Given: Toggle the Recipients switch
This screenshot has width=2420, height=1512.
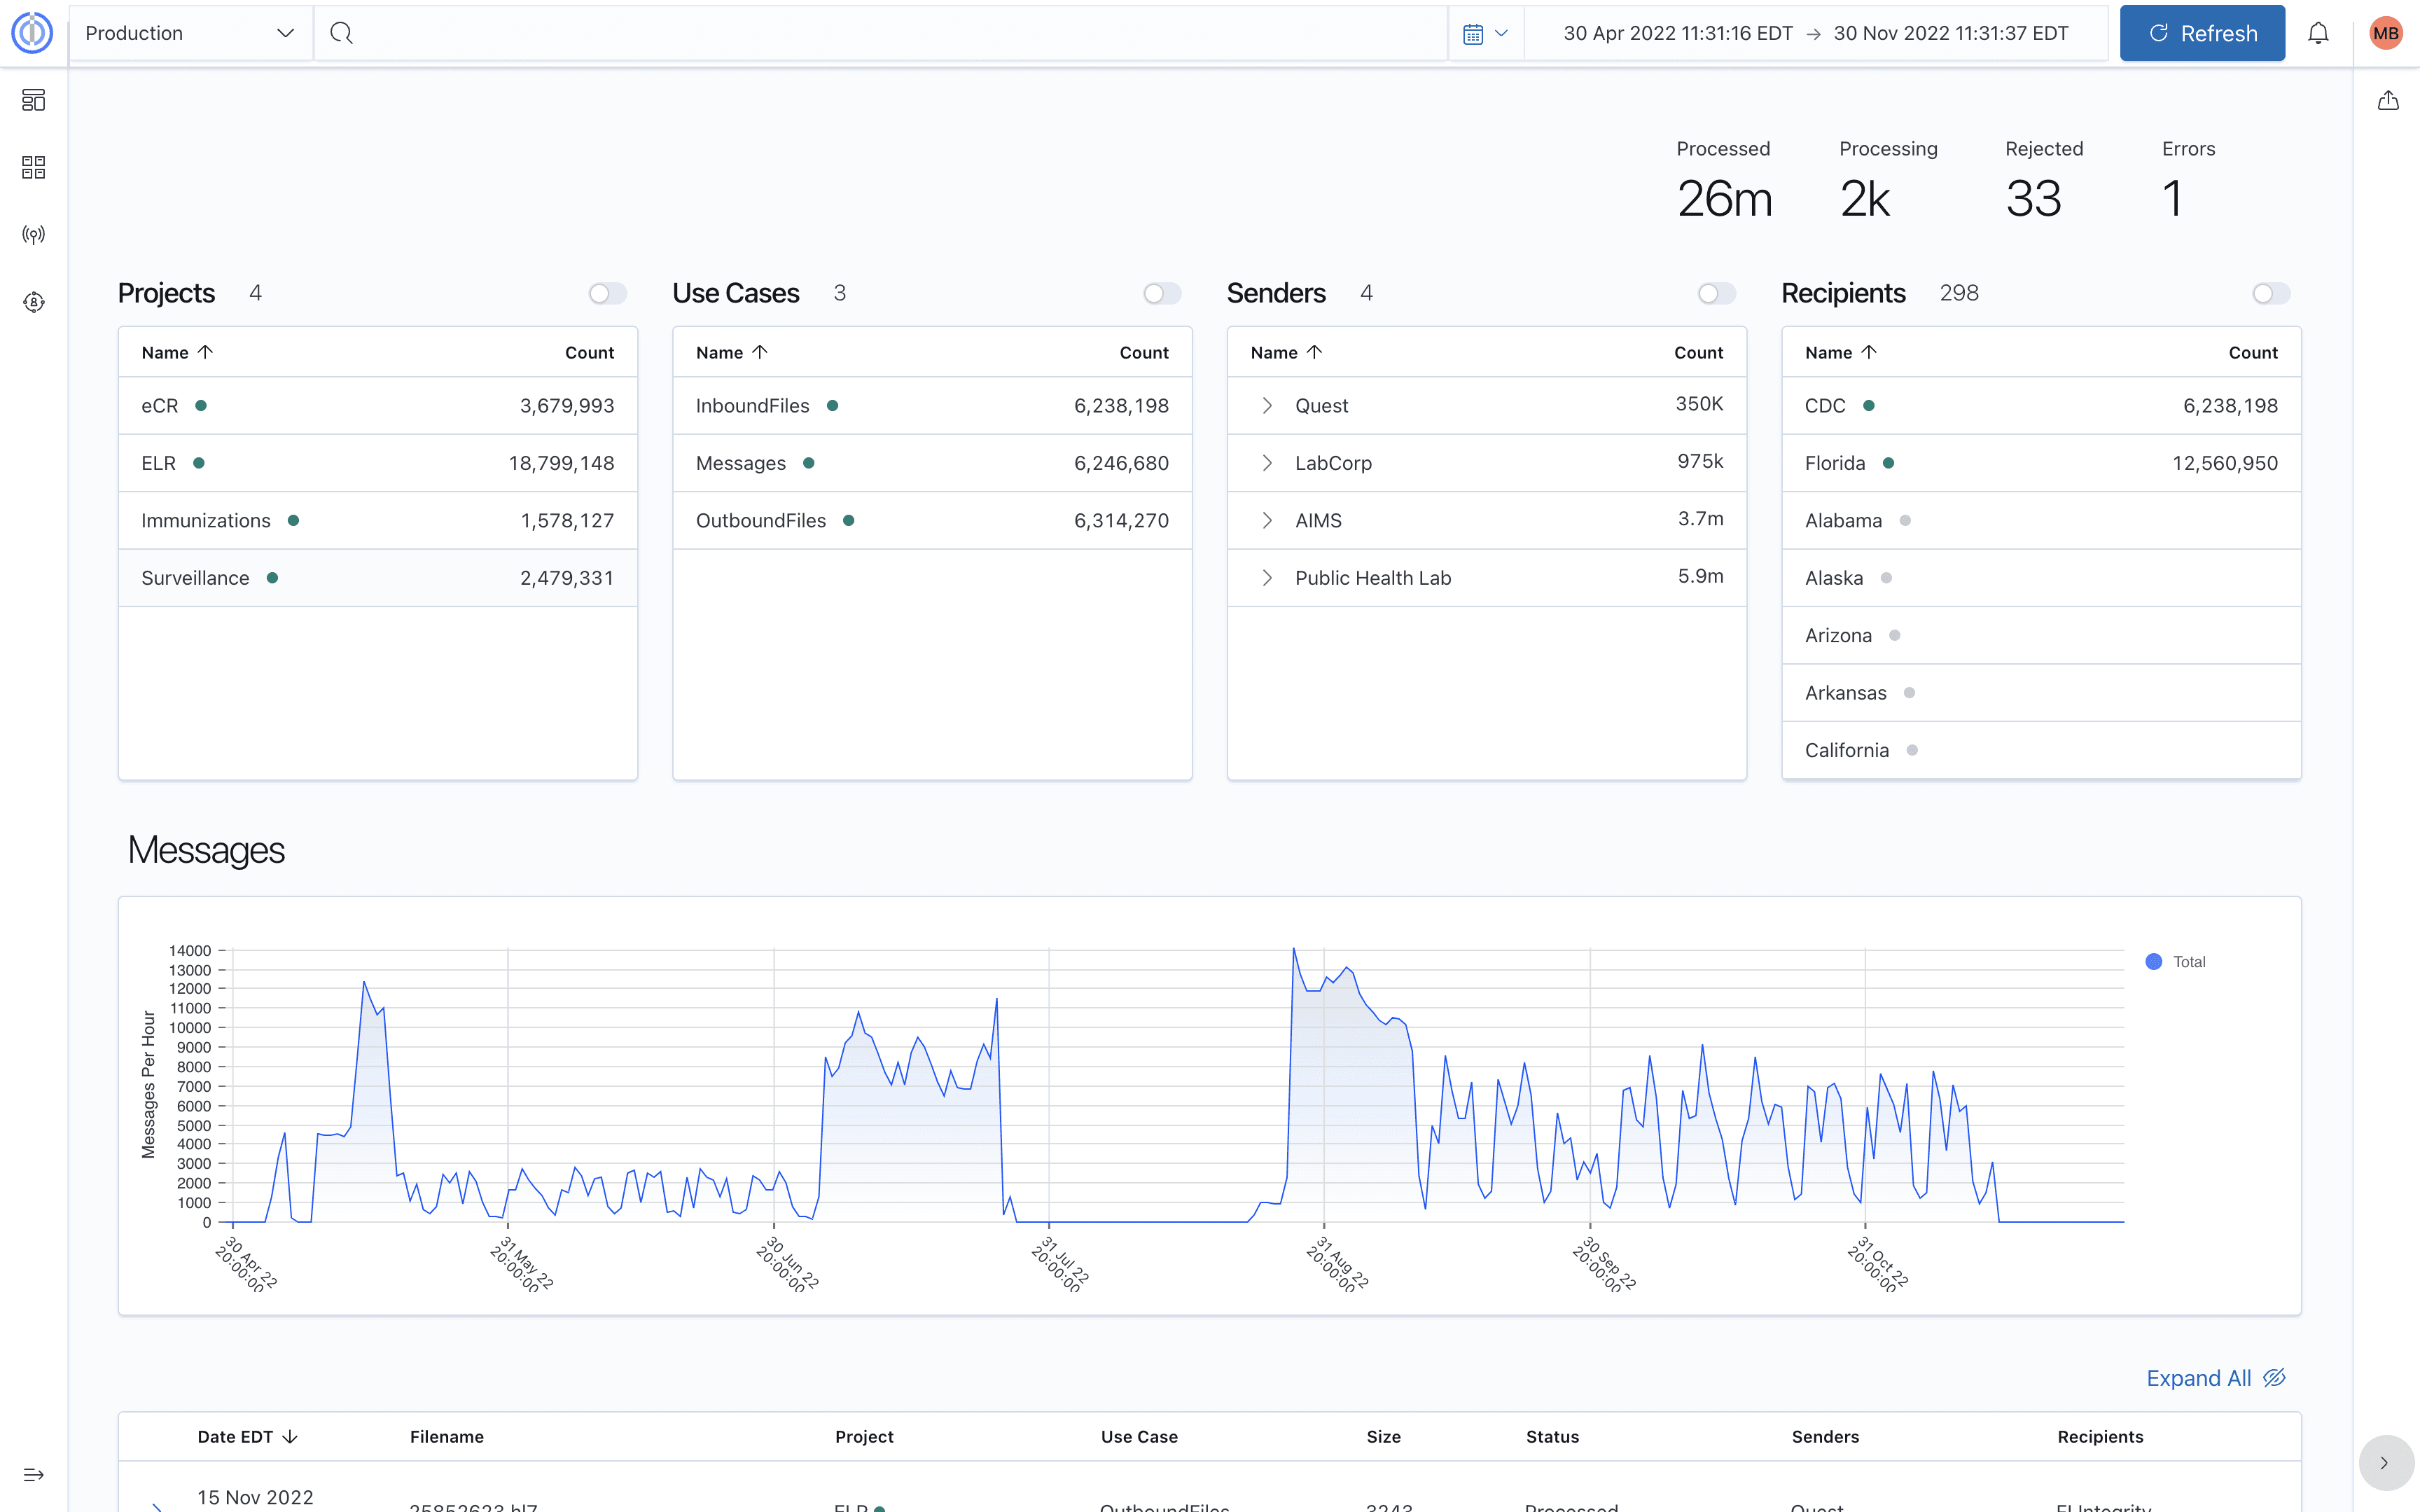Looking at the screenshot, I should click(2271, 293).
